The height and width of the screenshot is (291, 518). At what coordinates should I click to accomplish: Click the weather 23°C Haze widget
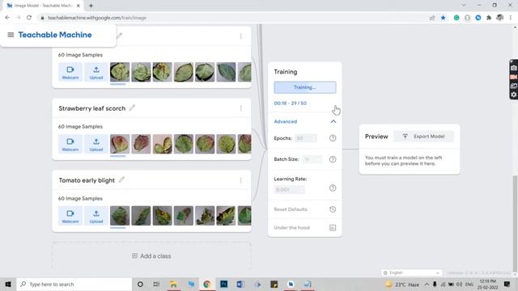point(402,284)
